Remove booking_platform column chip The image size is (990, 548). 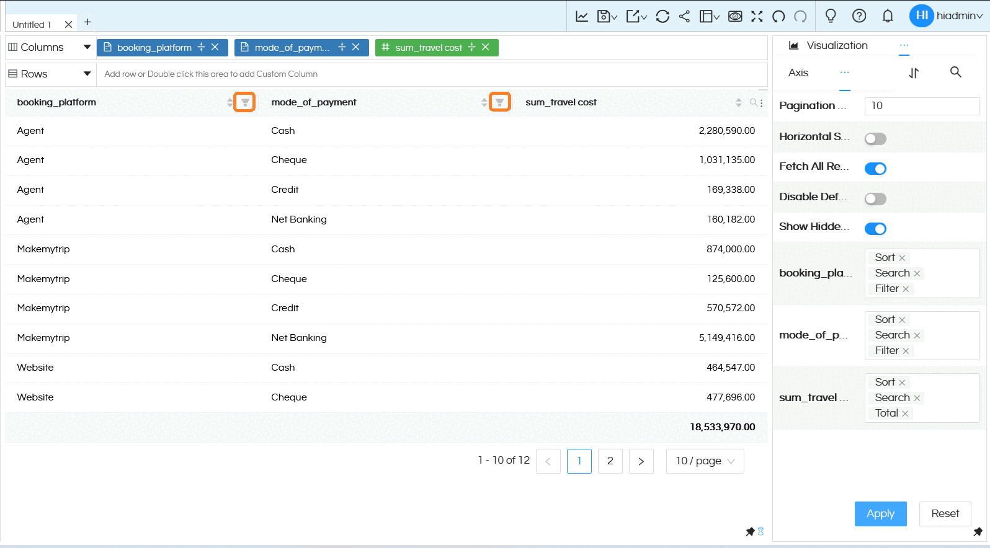215,47
